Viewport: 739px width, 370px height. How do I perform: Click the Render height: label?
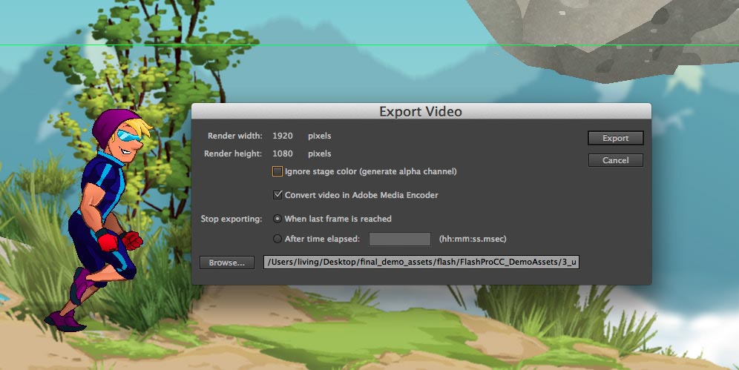[x=233, y=153]
